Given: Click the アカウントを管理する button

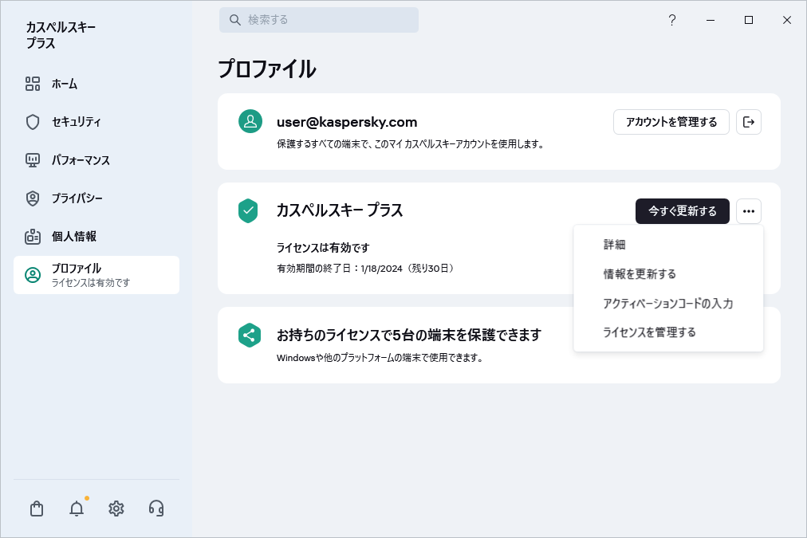Looking at the screenshot, I should click(671, 122).
